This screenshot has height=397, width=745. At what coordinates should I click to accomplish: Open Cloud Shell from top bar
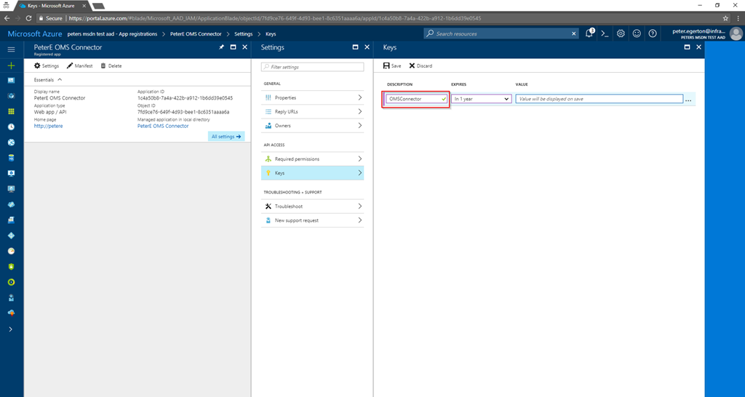point(605,33)
